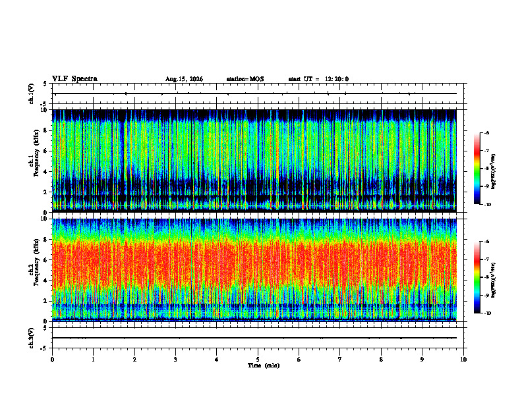Click the "Time (min)" x-axis label
This screenshot has width=522, height=403.
pos(264,365)
